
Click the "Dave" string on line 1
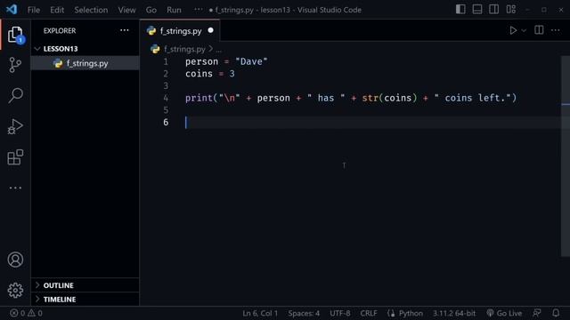pos(251,61)
